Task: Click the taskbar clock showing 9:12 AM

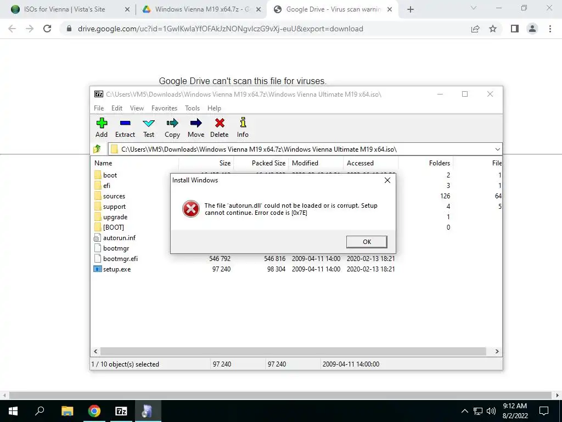Action: 515,411
